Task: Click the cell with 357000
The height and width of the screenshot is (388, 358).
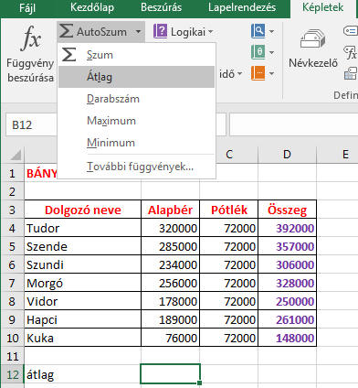Action: click(x=287, y=246)
